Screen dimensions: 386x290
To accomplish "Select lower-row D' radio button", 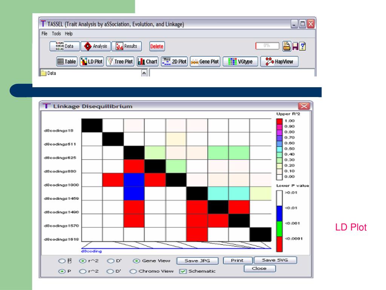I will [110, 271].
